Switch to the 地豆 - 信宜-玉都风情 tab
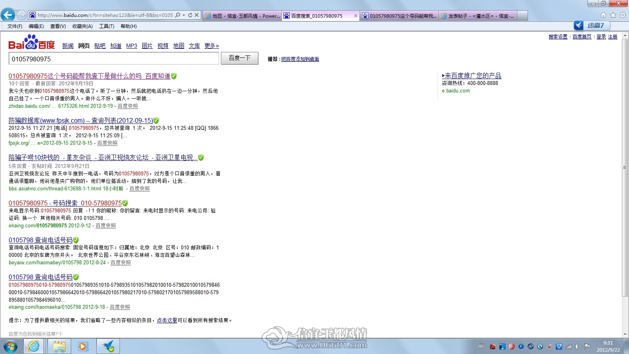 pos(242,16)
